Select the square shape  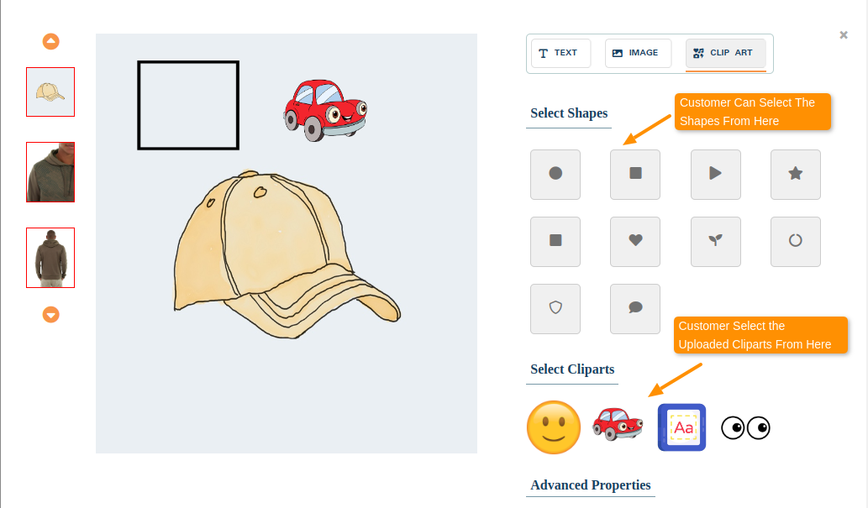point(634,175)
